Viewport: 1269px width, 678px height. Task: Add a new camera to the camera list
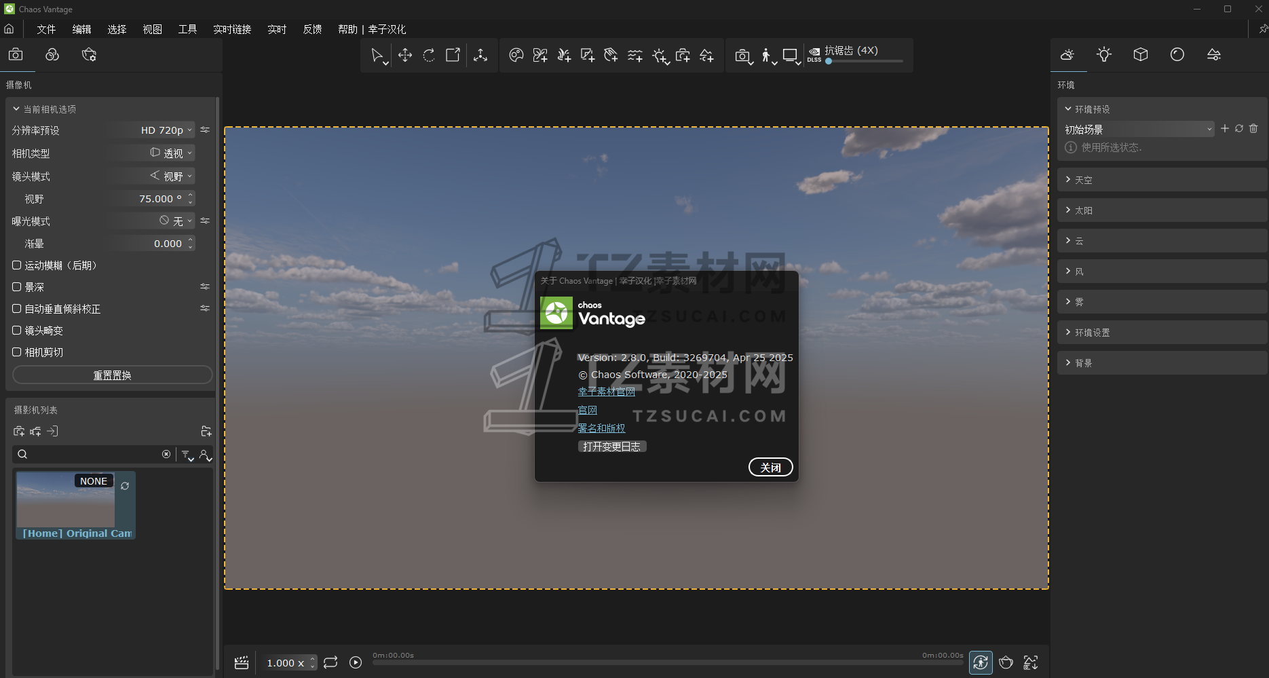[19, 431]
